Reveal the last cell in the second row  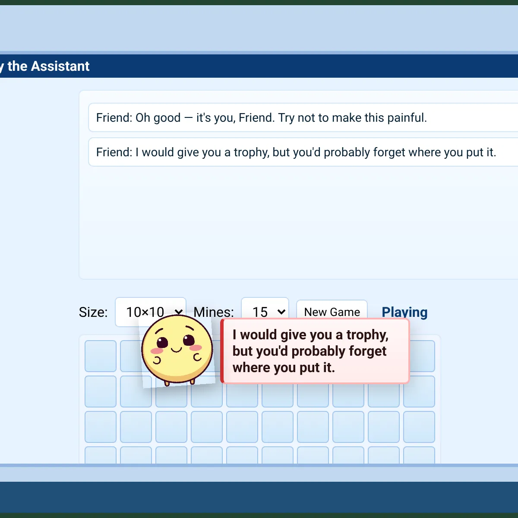(x=419, y=392)
